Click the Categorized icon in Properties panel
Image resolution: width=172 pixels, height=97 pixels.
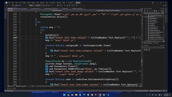tap(145, 50)
